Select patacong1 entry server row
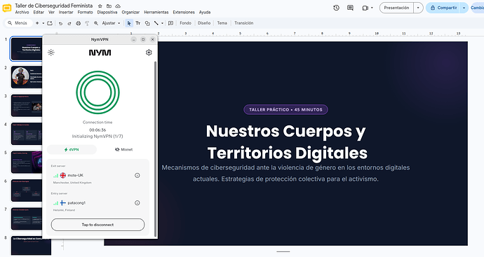484x257 pixels. (98, 203)
